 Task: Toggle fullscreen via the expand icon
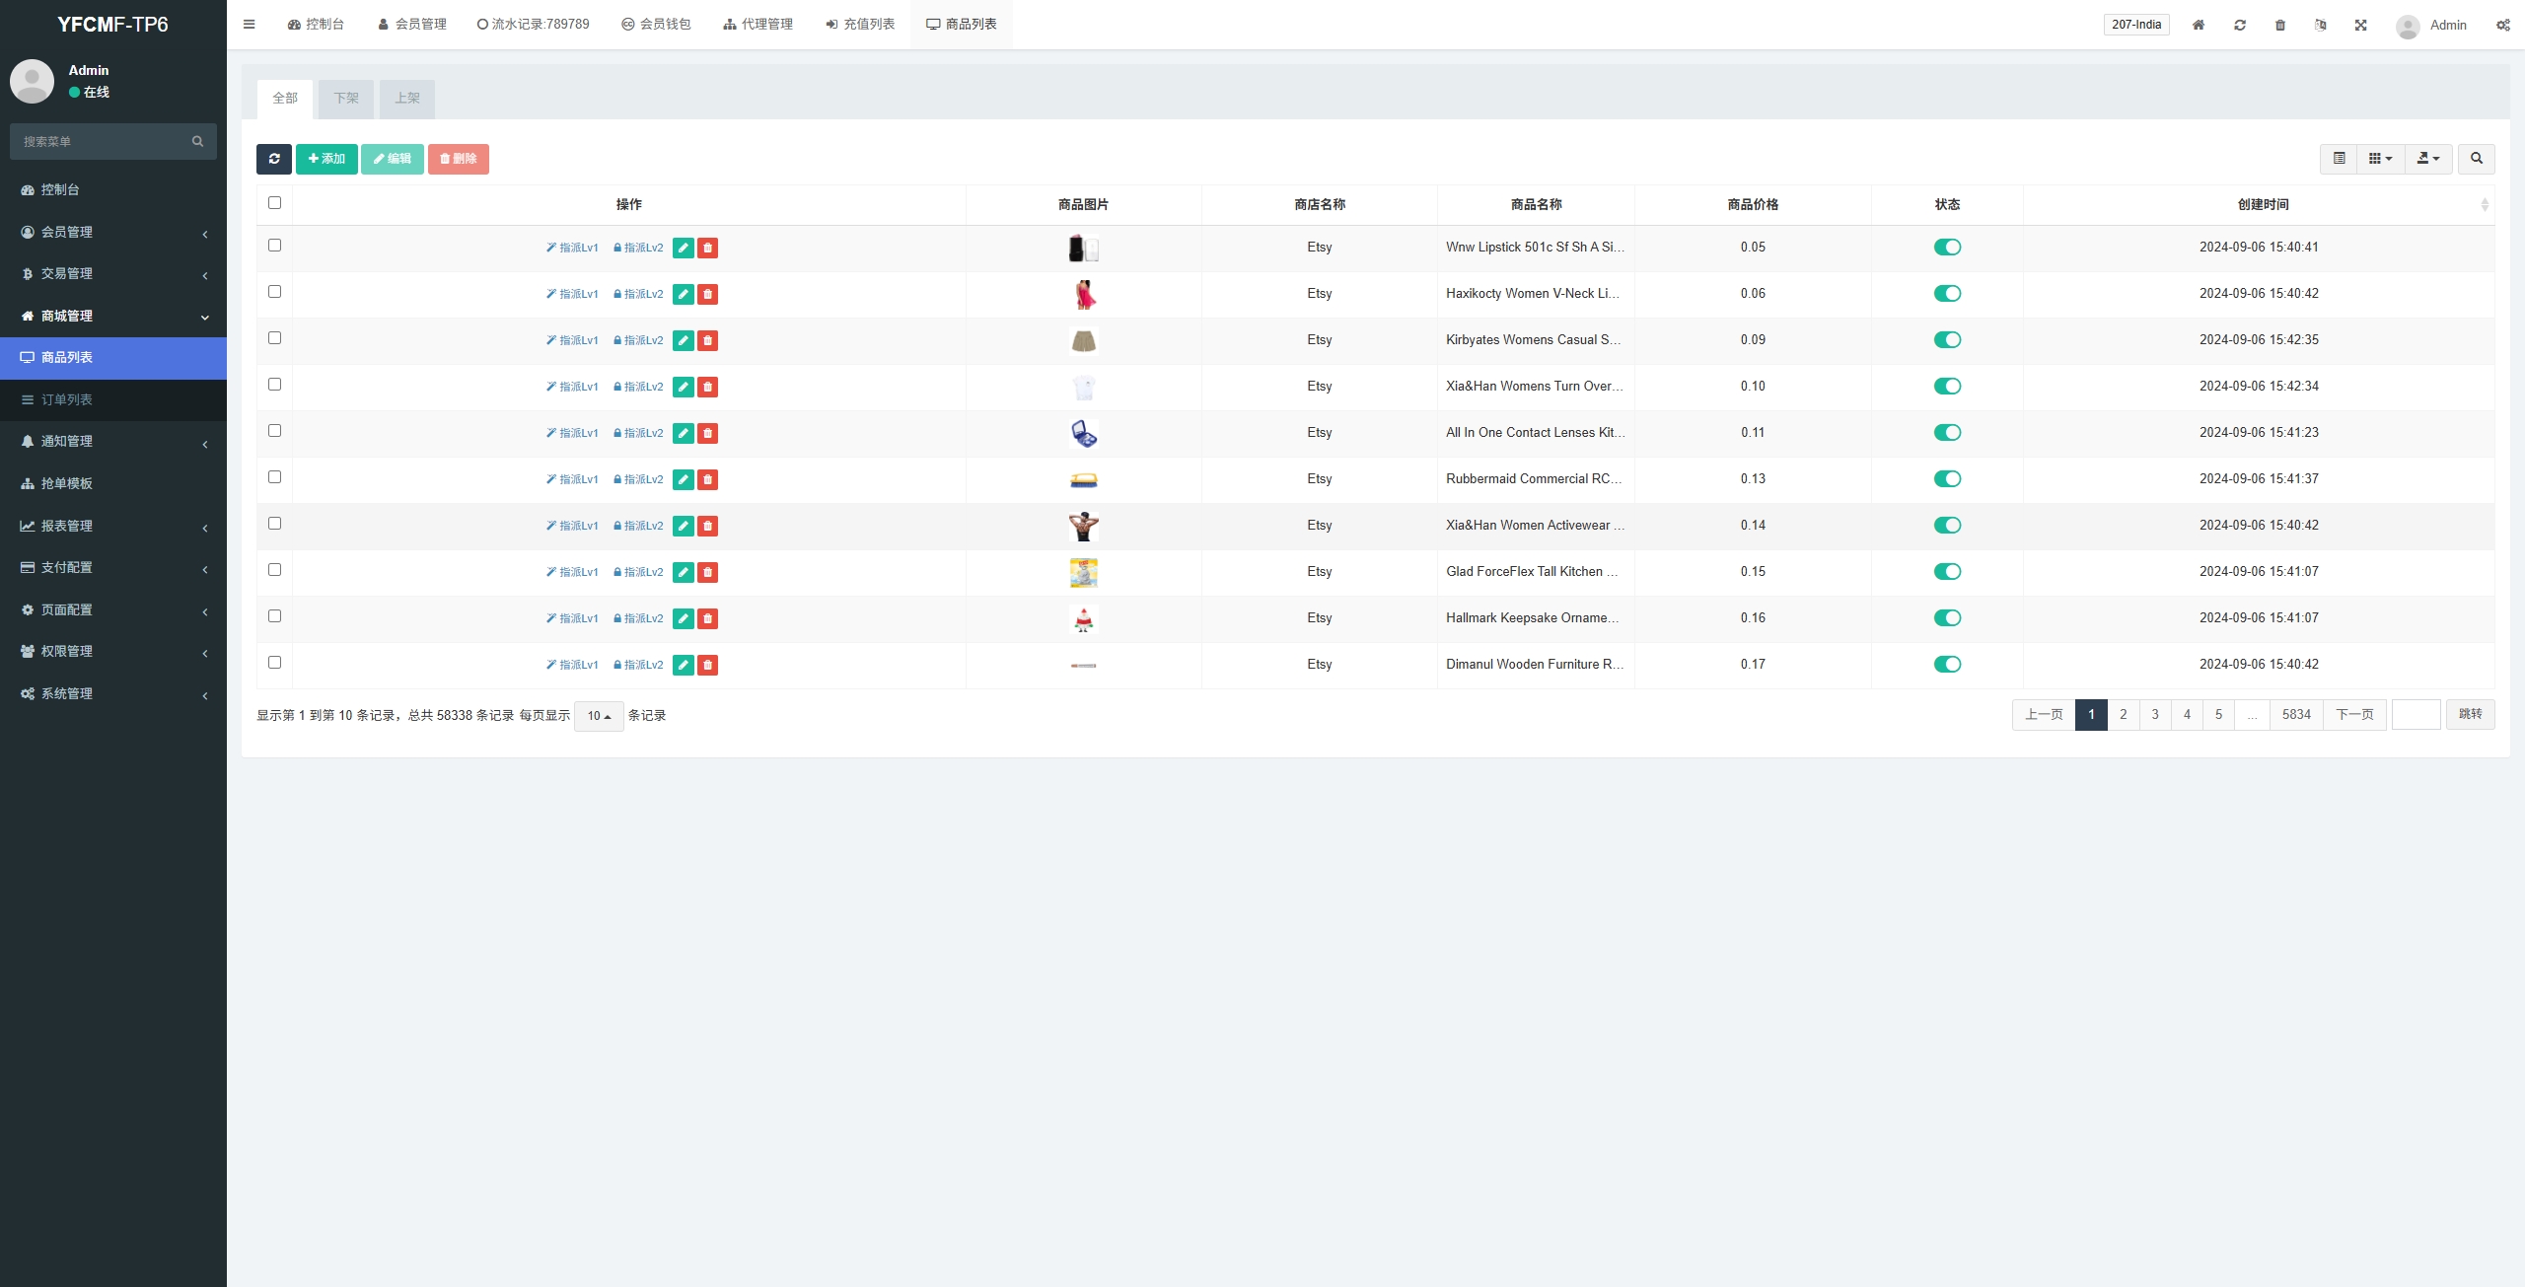click(2360, 25)
